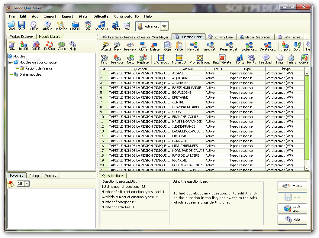The image size is (319, 238).
Task: Open the About info icon
Action: 47,26
